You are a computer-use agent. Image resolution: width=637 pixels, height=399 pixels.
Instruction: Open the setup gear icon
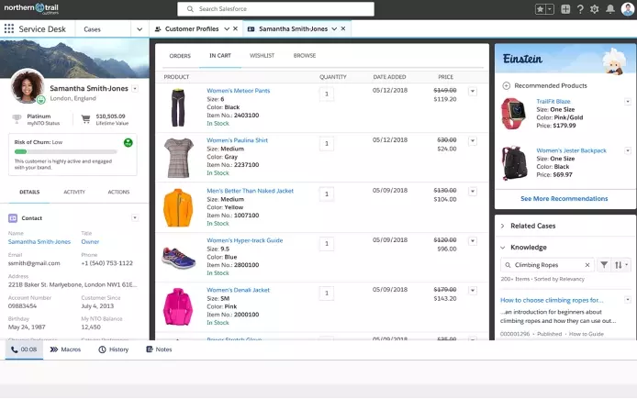(595, 9)
